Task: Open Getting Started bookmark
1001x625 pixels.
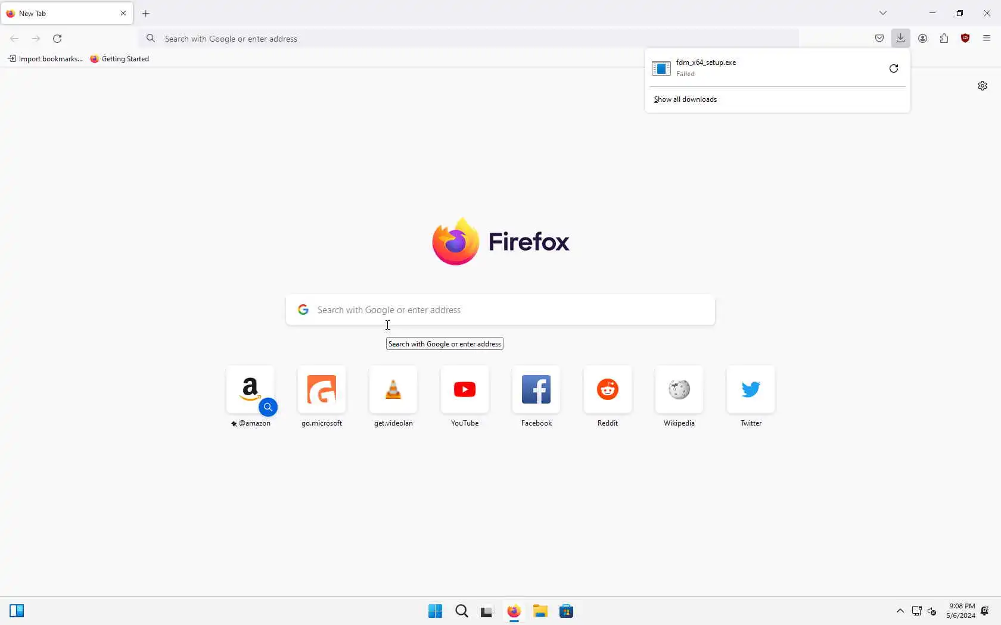Action: point(120,59)
